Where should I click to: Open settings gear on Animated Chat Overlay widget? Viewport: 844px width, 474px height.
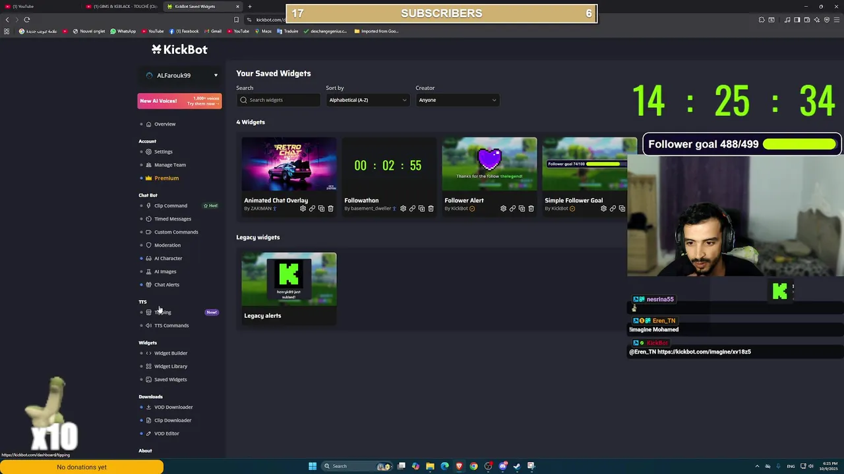303,209
